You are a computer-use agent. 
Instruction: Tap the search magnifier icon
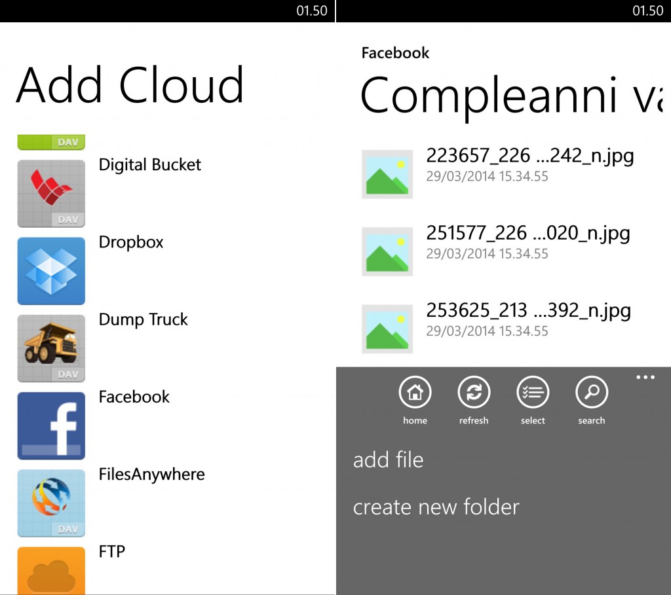(x=592, y=392)
